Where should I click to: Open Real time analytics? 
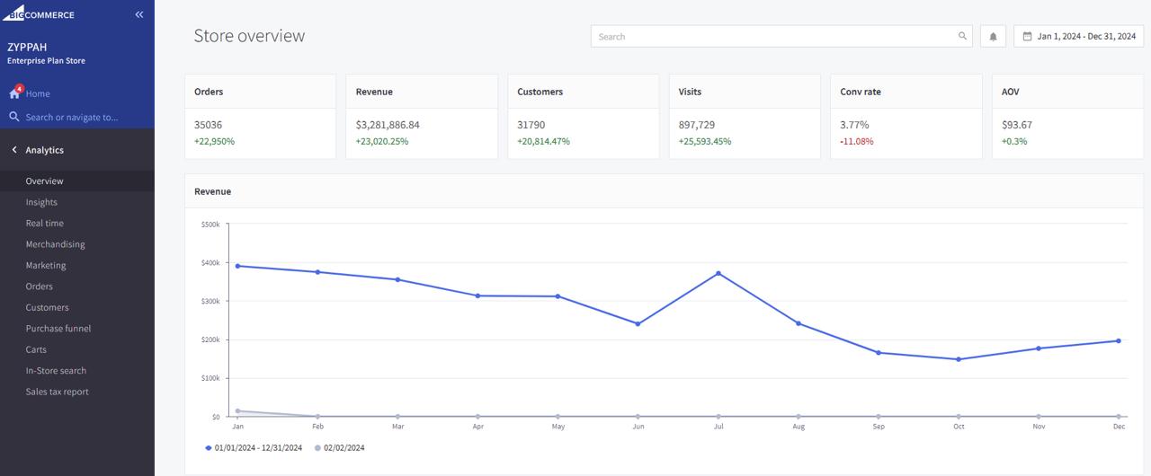click(77, 223)
